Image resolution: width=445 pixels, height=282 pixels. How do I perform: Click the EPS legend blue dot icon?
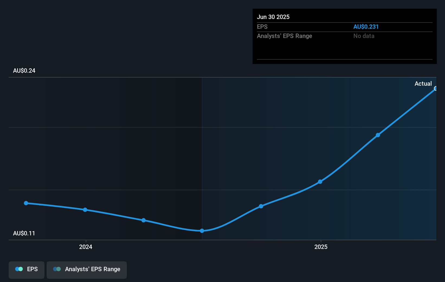tap(18, 269)
